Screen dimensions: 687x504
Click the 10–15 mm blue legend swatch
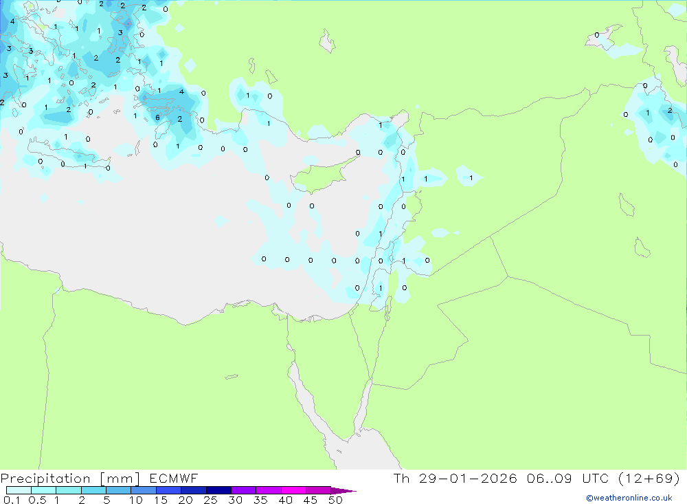coord(144,490)
